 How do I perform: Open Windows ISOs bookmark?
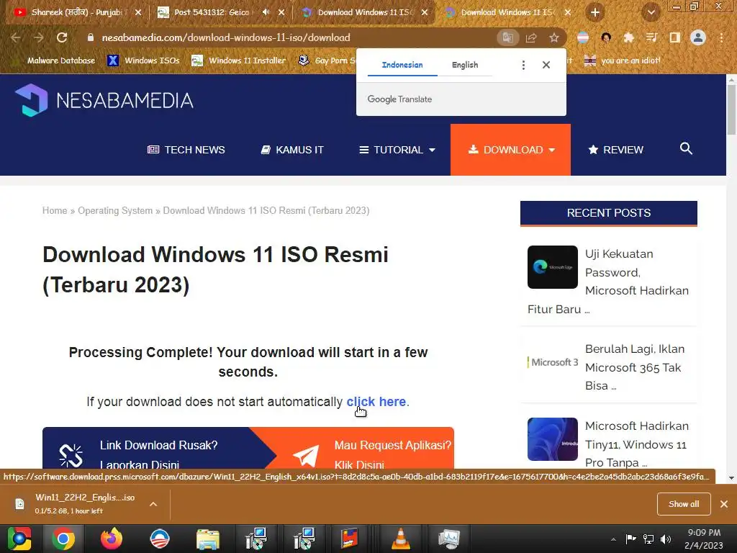click(x=143, y=60)
